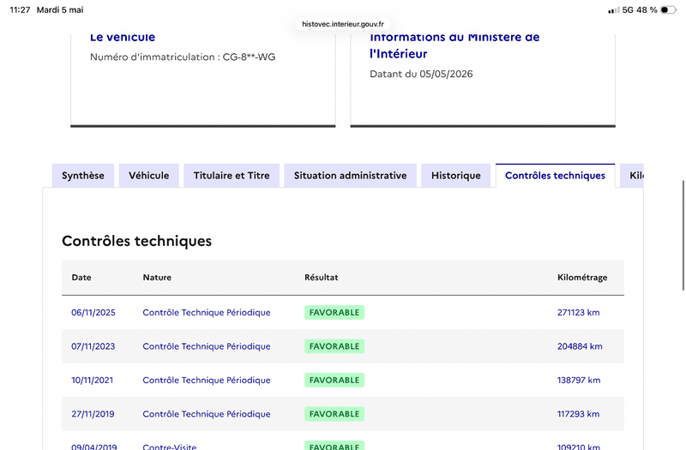
Task: Go to the Historique tab
Action: click(x=456, y=176)
